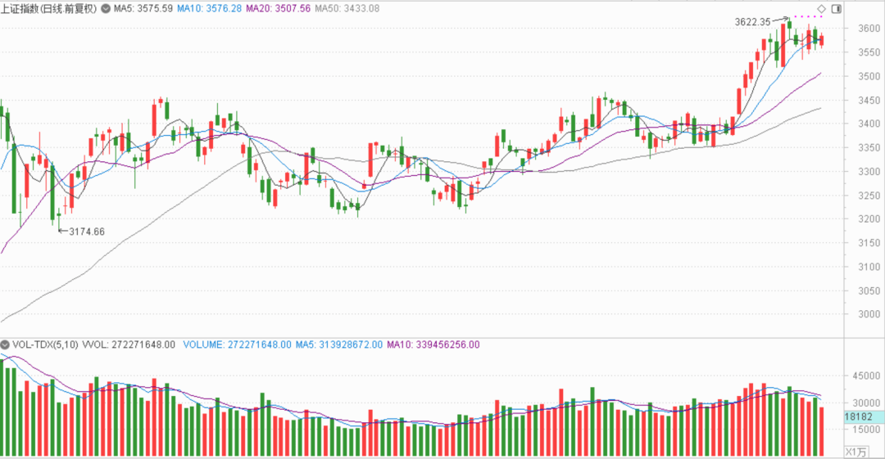Select the MA50: 3433.08 indicator label
Viewport: 885px width, 459px height.
(347, 8)
